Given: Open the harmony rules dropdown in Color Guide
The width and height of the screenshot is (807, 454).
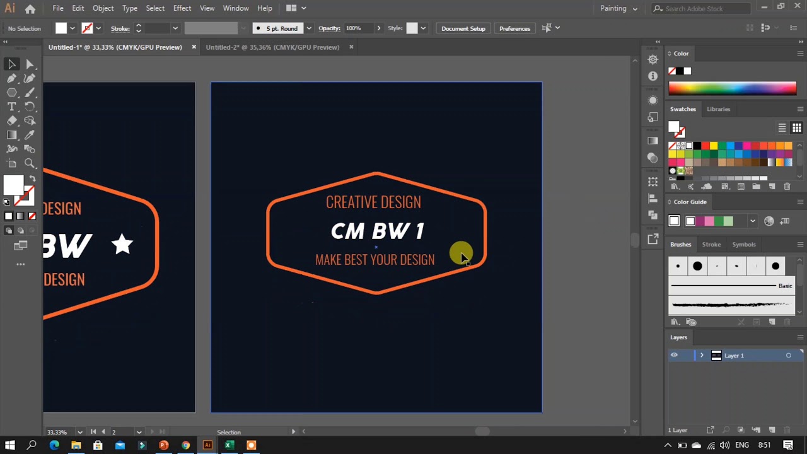Looking at the screenshot, I should (752, 221).
